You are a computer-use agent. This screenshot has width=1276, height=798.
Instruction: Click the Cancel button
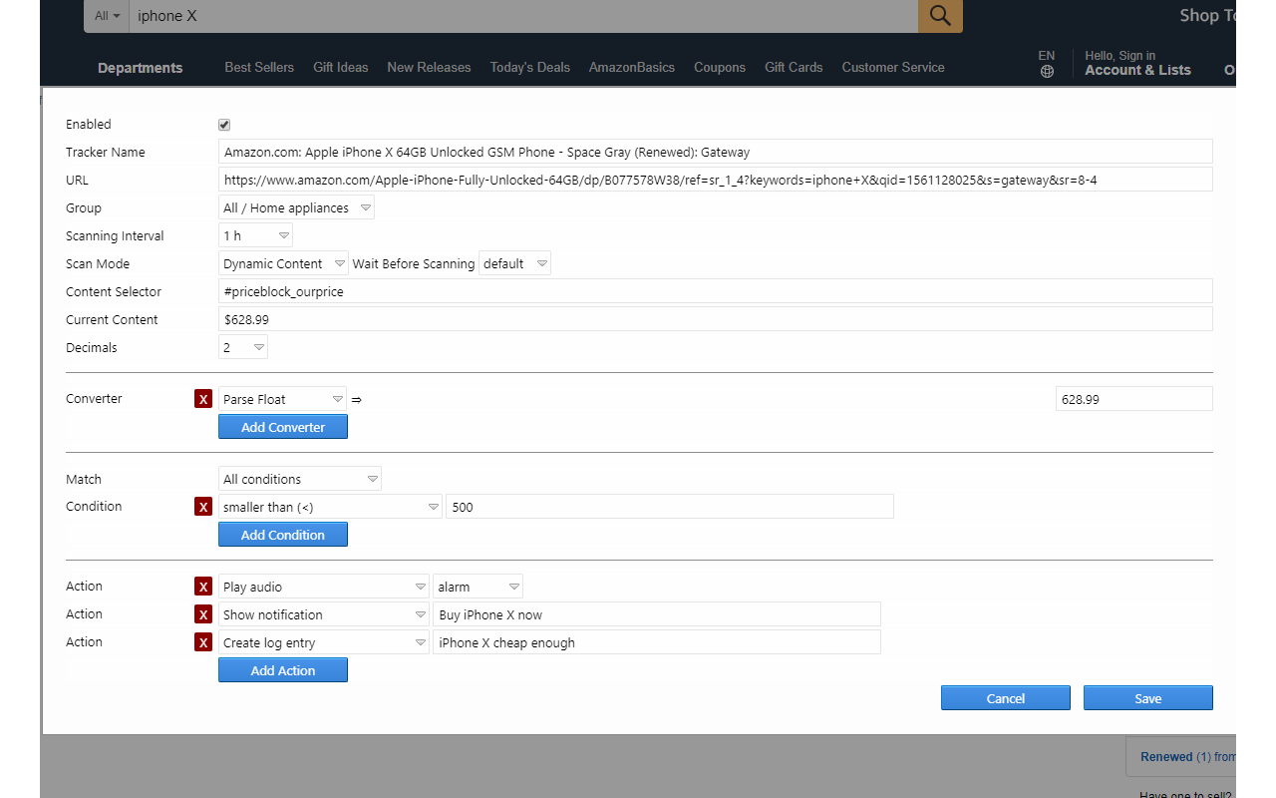click(1006, 698)
